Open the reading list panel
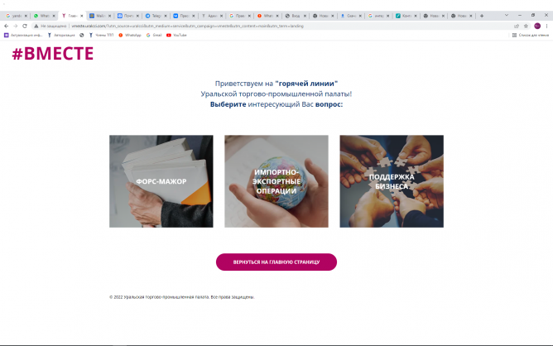Viewport: 553px width, 346px height. 531,36
